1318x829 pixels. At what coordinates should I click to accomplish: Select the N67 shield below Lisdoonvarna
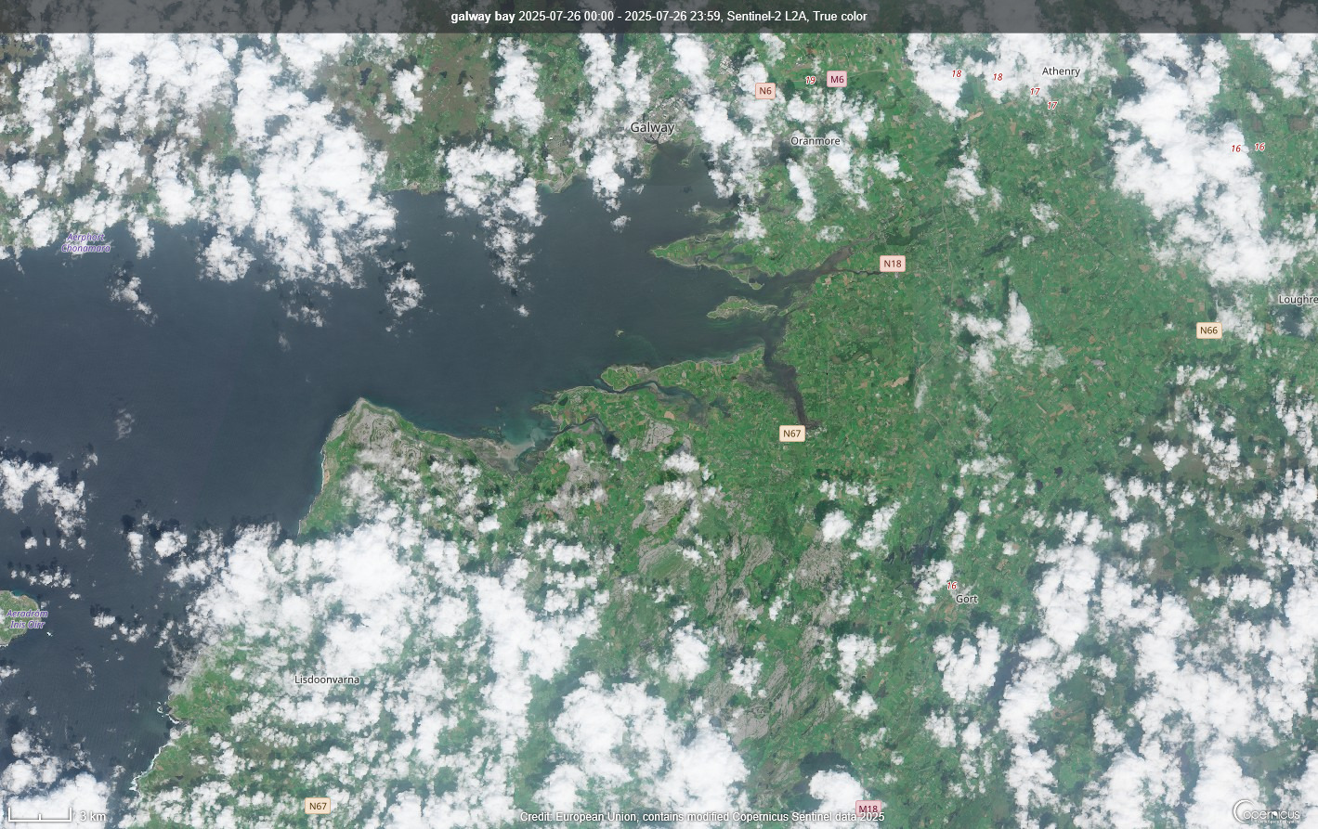(318, 806)
